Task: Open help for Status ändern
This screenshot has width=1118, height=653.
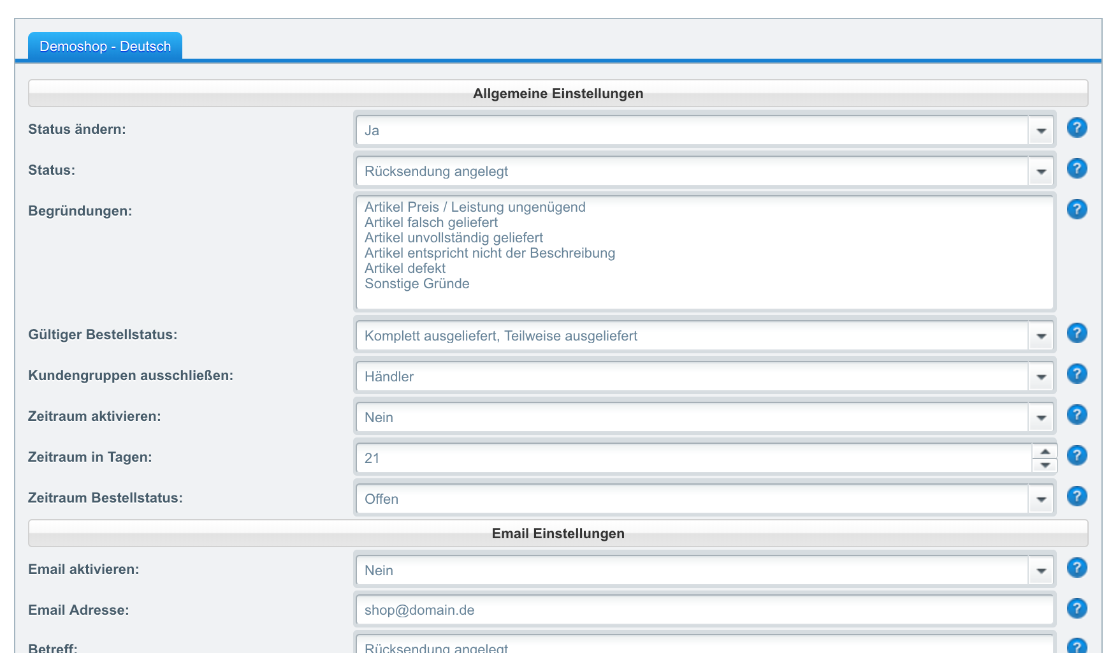Action: pos(1077,128)
